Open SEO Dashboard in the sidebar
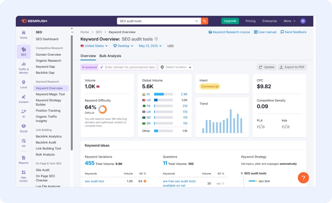This screenshot has width=332, height=203. click(x=47, y=39)
